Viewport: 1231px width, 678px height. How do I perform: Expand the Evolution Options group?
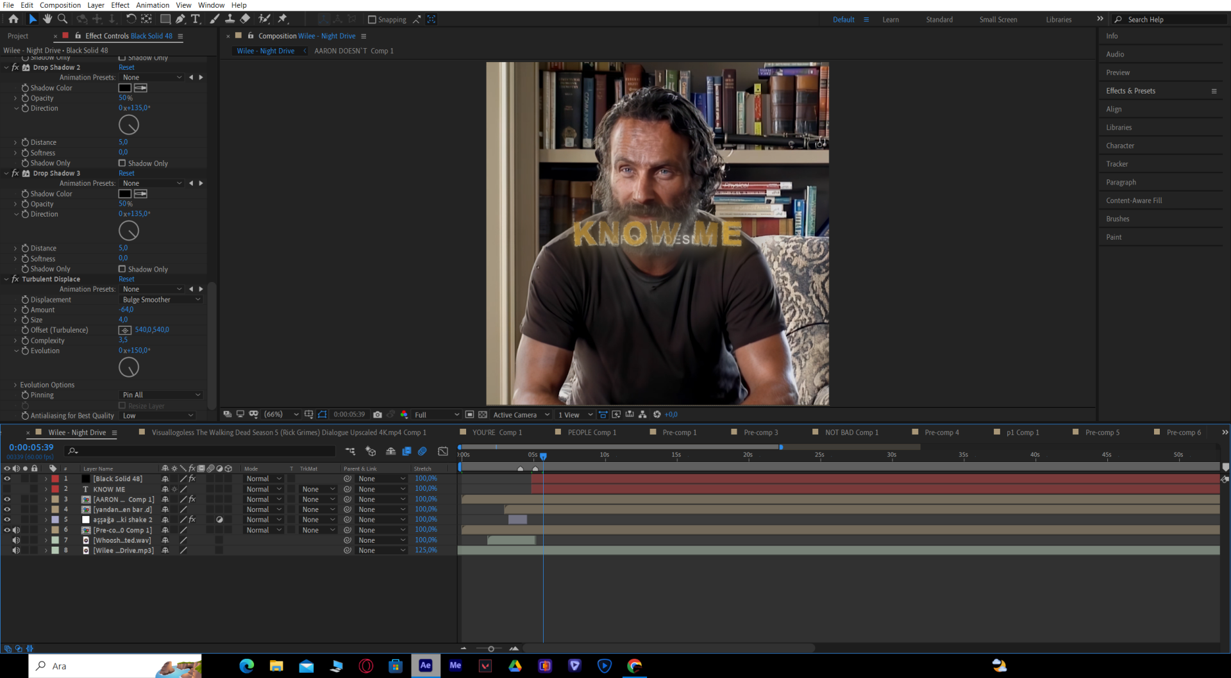tap(15, 385)
